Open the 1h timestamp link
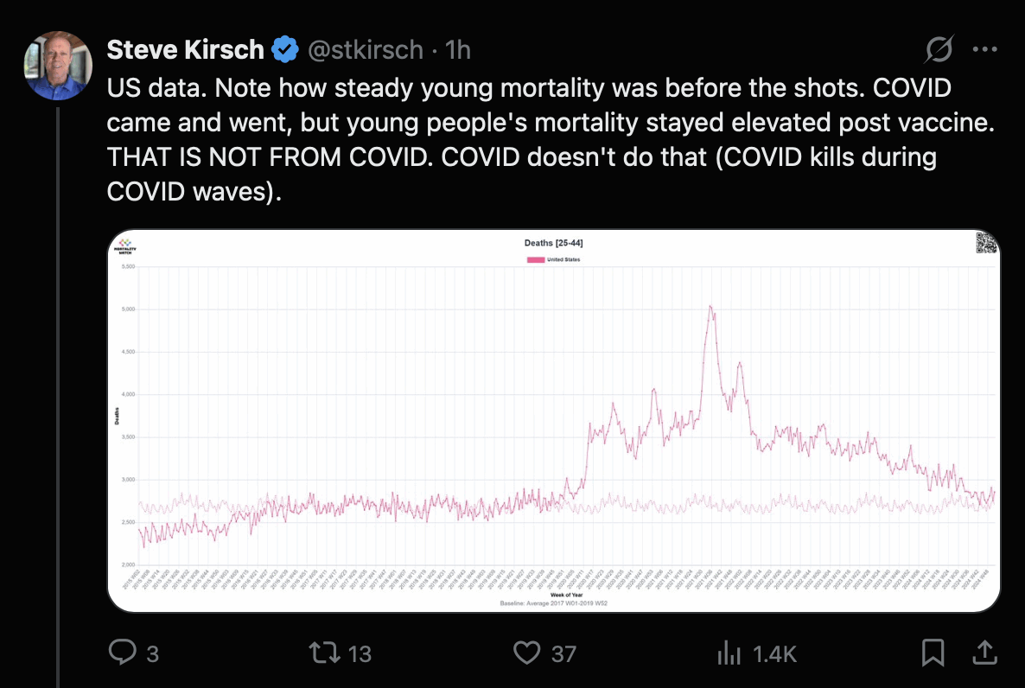 coord(458,50)
